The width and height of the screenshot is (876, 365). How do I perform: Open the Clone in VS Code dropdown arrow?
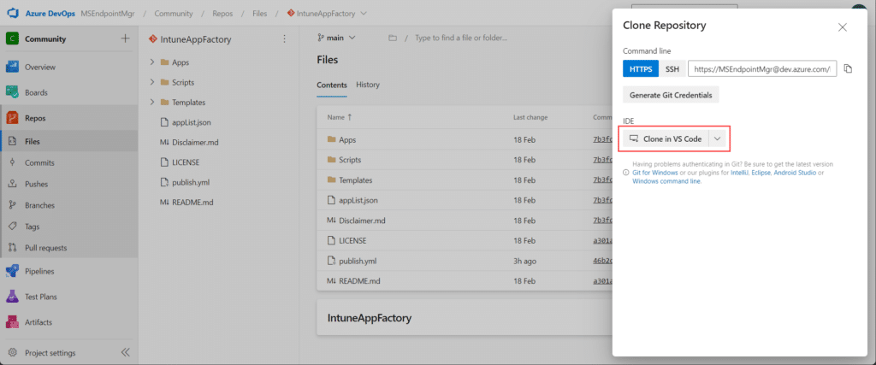point(718,138)
